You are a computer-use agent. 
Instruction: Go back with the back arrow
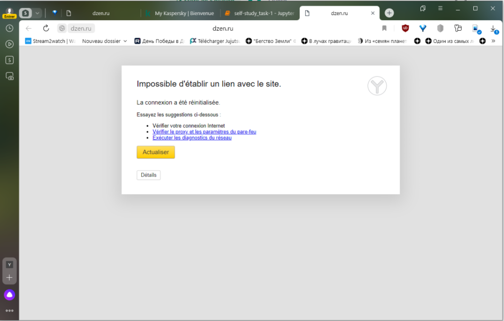tap(29, 28)
